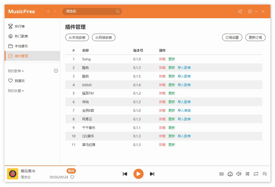This screenshot has width=275, height=187.
Task: Click plugin name 喜马拉雅
Action: [x=89, y=145]
